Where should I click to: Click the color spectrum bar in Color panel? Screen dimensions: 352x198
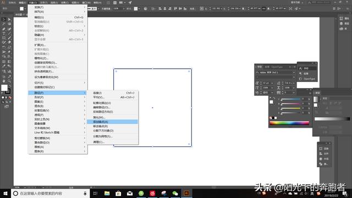click(x=289, y=123)
